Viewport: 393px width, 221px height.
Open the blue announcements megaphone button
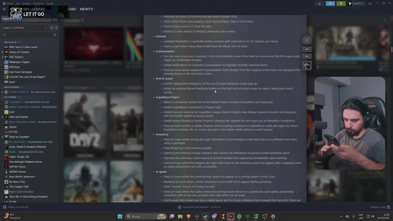click(330, 4)
